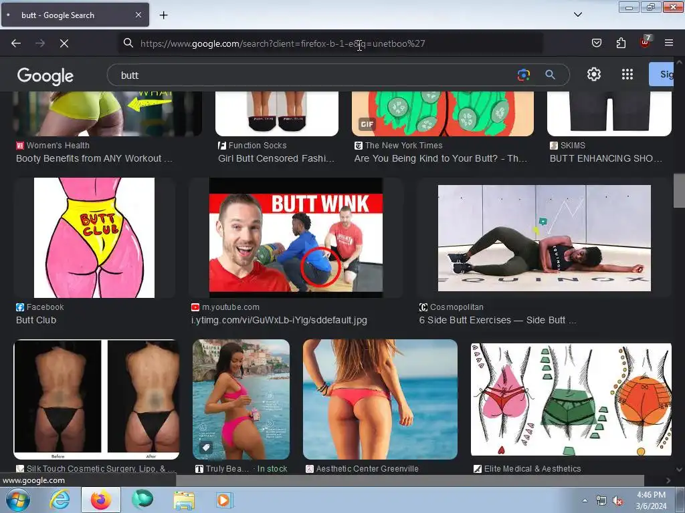Open Windows Media Player from taskbar
This screenshot has height=513, width=685.
coord(225,500)
